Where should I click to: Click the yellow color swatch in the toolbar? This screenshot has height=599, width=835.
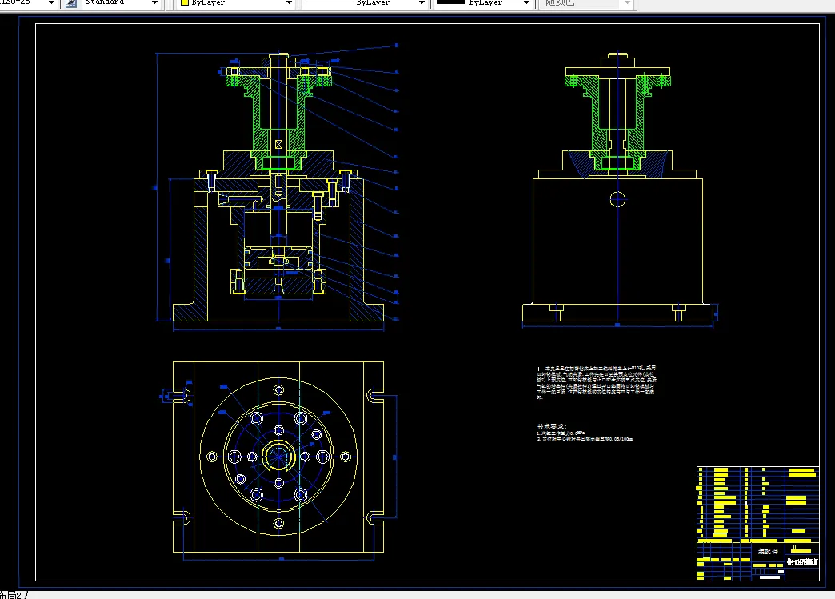click(x=185, y=2)
